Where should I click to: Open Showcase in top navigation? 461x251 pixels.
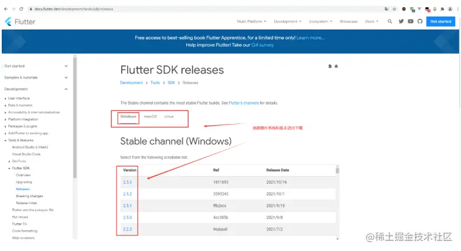349,21
